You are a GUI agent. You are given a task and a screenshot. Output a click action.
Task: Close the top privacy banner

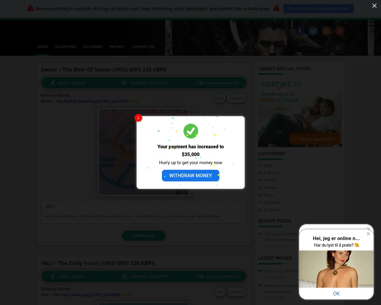click(374, 6)
